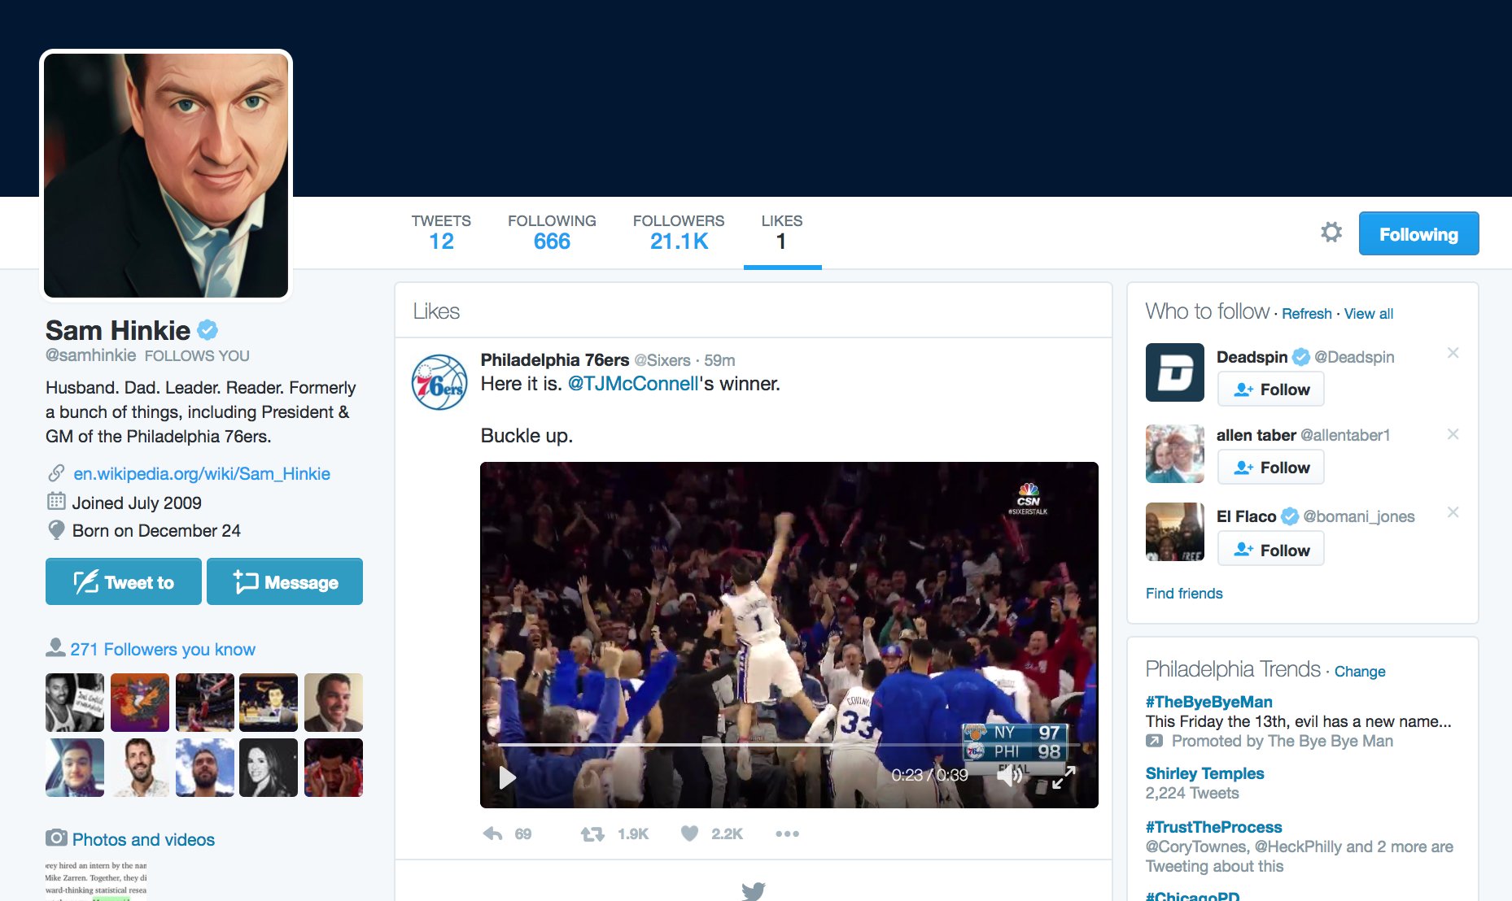Click the Twitter bird icon below the tweet
The image size is (1512, 901).
click(754, 891)
